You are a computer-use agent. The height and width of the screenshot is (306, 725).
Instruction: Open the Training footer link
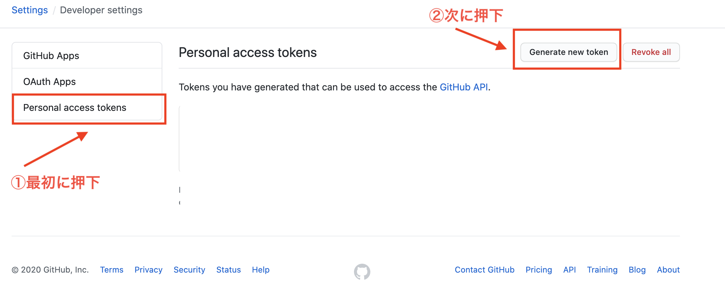[x=602, y=270]
